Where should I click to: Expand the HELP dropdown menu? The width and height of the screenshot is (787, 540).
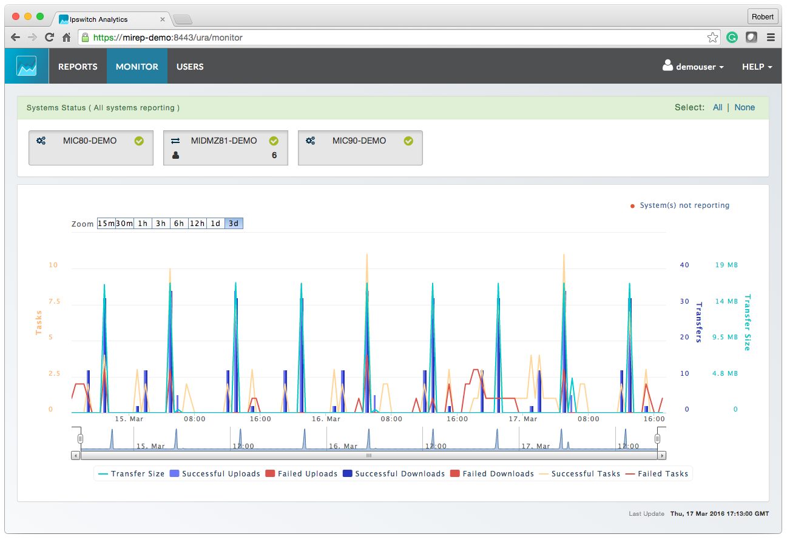pyautogui.click(x=757, y=67)
